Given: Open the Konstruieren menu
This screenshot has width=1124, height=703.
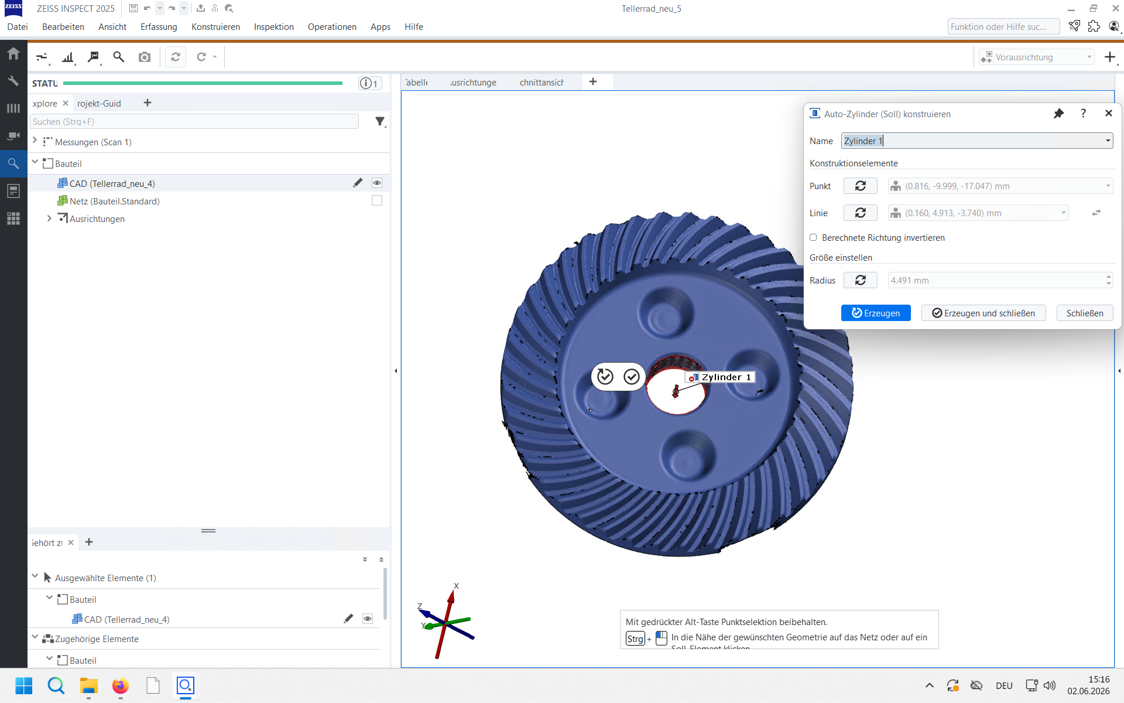Looking at the screenshot, I should coord(215,27).
